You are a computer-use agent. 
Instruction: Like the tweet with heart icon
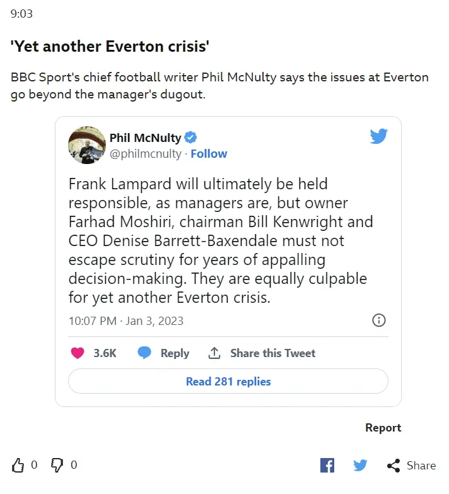[x=78, y=353]
